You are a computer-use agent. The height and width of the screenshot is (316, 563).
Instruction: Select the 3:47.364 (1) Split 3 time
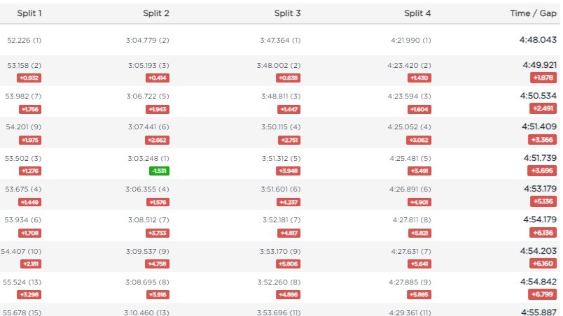coord(280,40)
